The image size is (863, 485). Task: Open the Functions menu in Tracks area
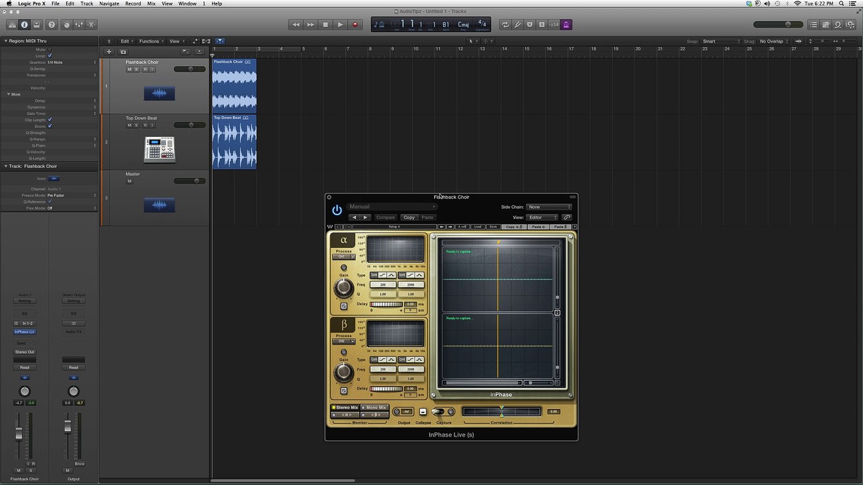(150, 41)
